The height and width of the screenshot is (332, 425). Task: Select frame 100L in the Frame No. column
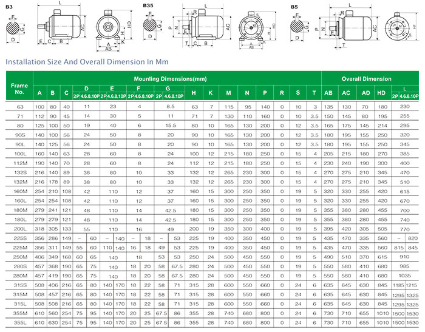tap(20, 154)
